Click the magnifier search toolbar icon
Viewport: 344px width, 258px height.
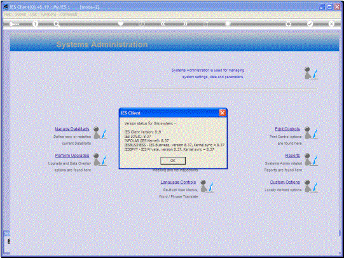pyautogui.click(x=57, y=24)
